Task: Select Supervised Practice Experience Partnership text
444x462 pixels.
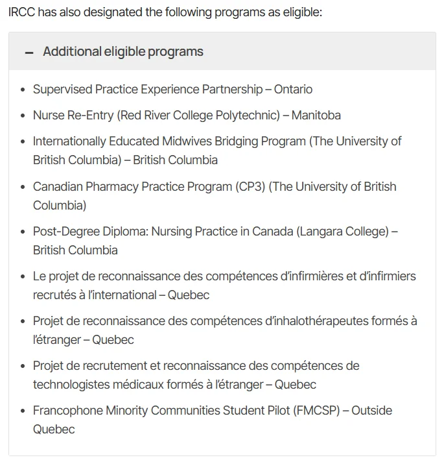Action: (148, 90)
